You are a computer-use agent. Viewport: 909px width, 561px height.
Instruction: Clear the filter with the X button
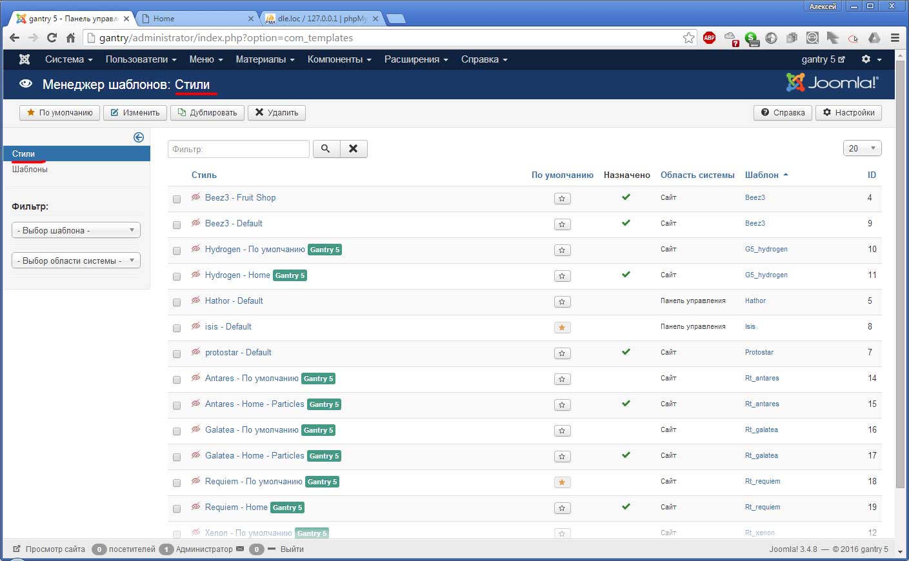point(353,149)
